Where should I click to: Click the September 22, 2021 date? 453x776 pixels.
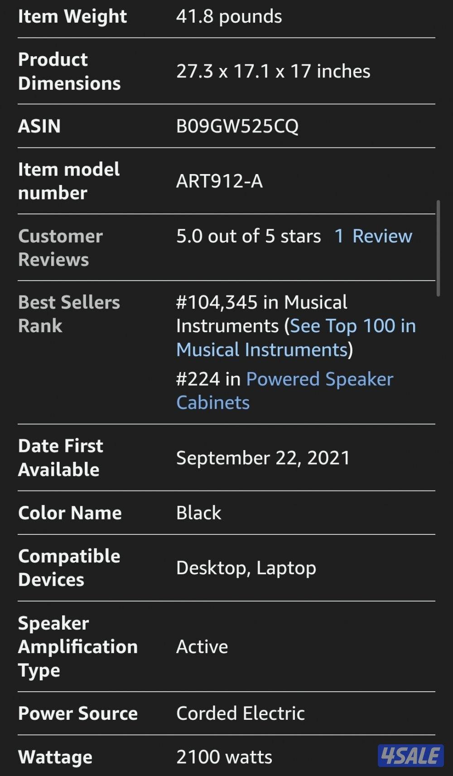pos(263,458)
